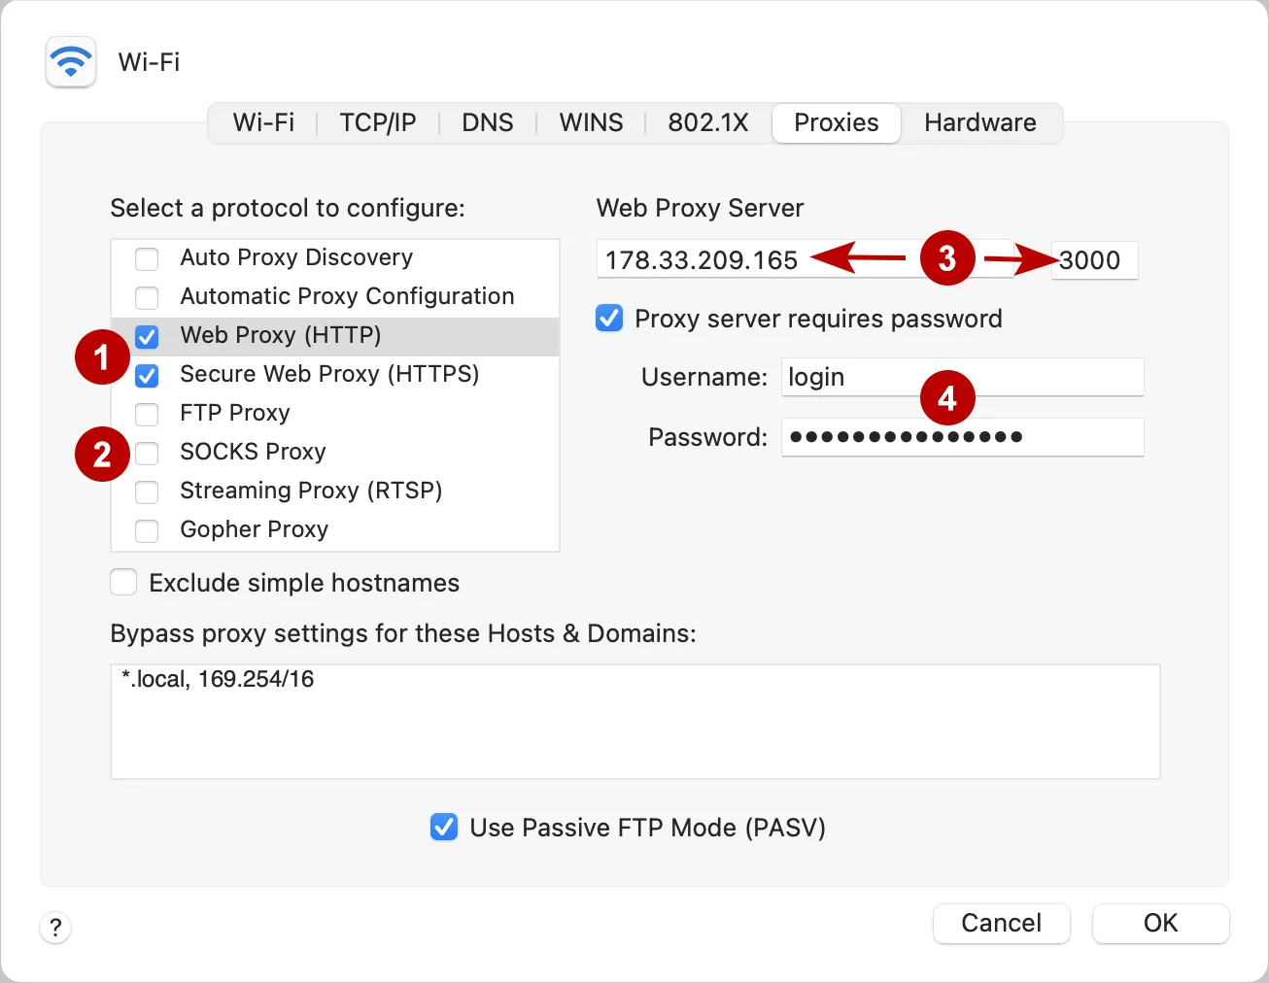This screenshot has height=983, width=1269.
Task: Click the Cancel button
Action: (1001, 923)
